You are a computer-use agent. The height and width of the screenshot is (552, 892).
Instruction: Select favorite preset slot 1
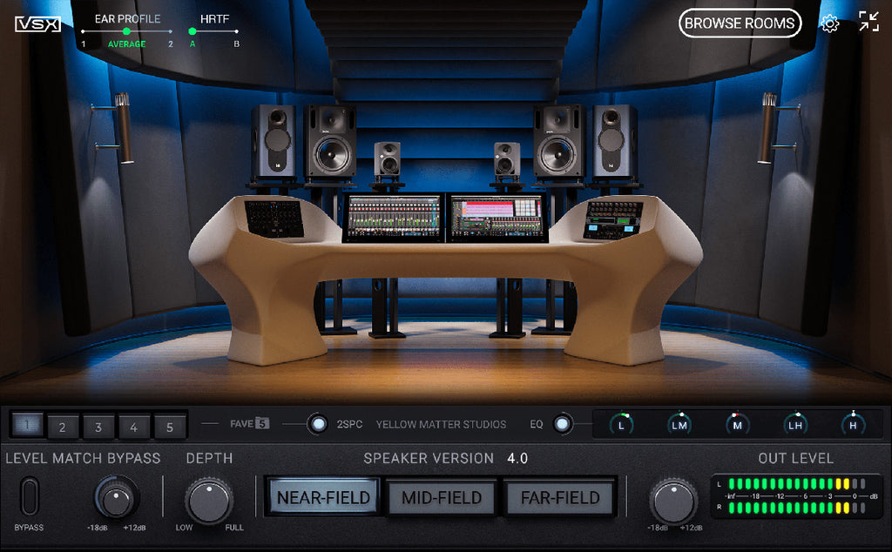[x=27, y=425]
